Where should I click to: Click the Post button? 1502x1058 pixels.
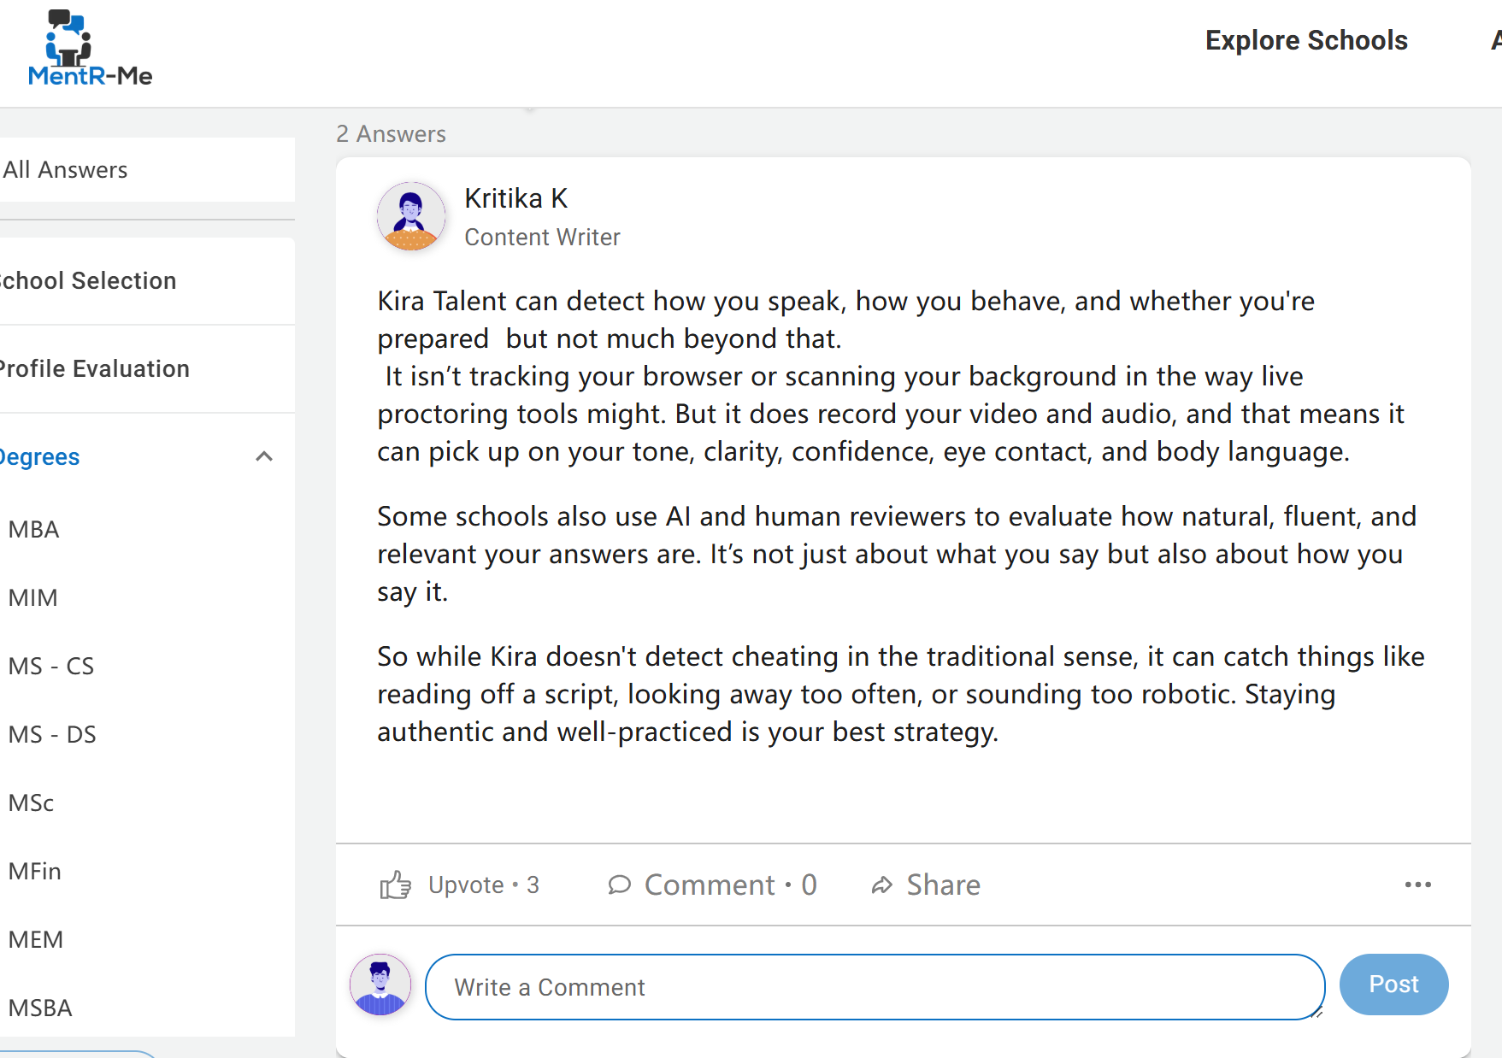(x=1393, y=985)
